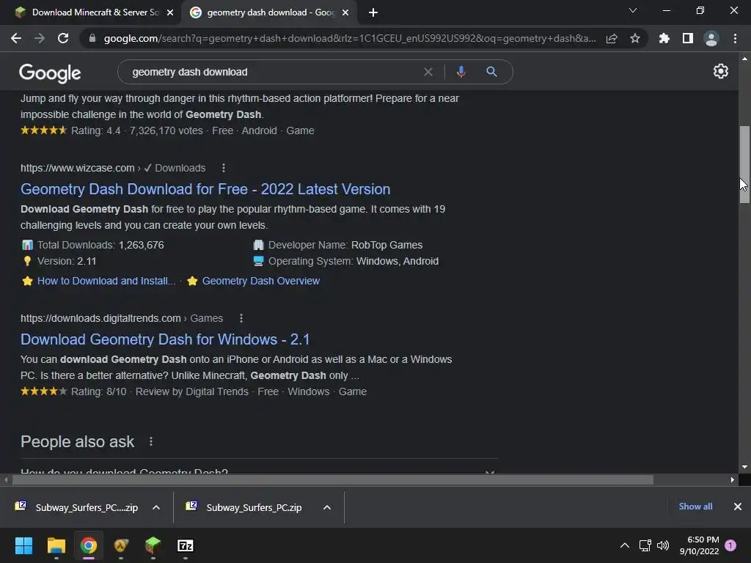Click scroll down arrow on vertical scrollbar
751x563 pixels.
tap(744, 467)
